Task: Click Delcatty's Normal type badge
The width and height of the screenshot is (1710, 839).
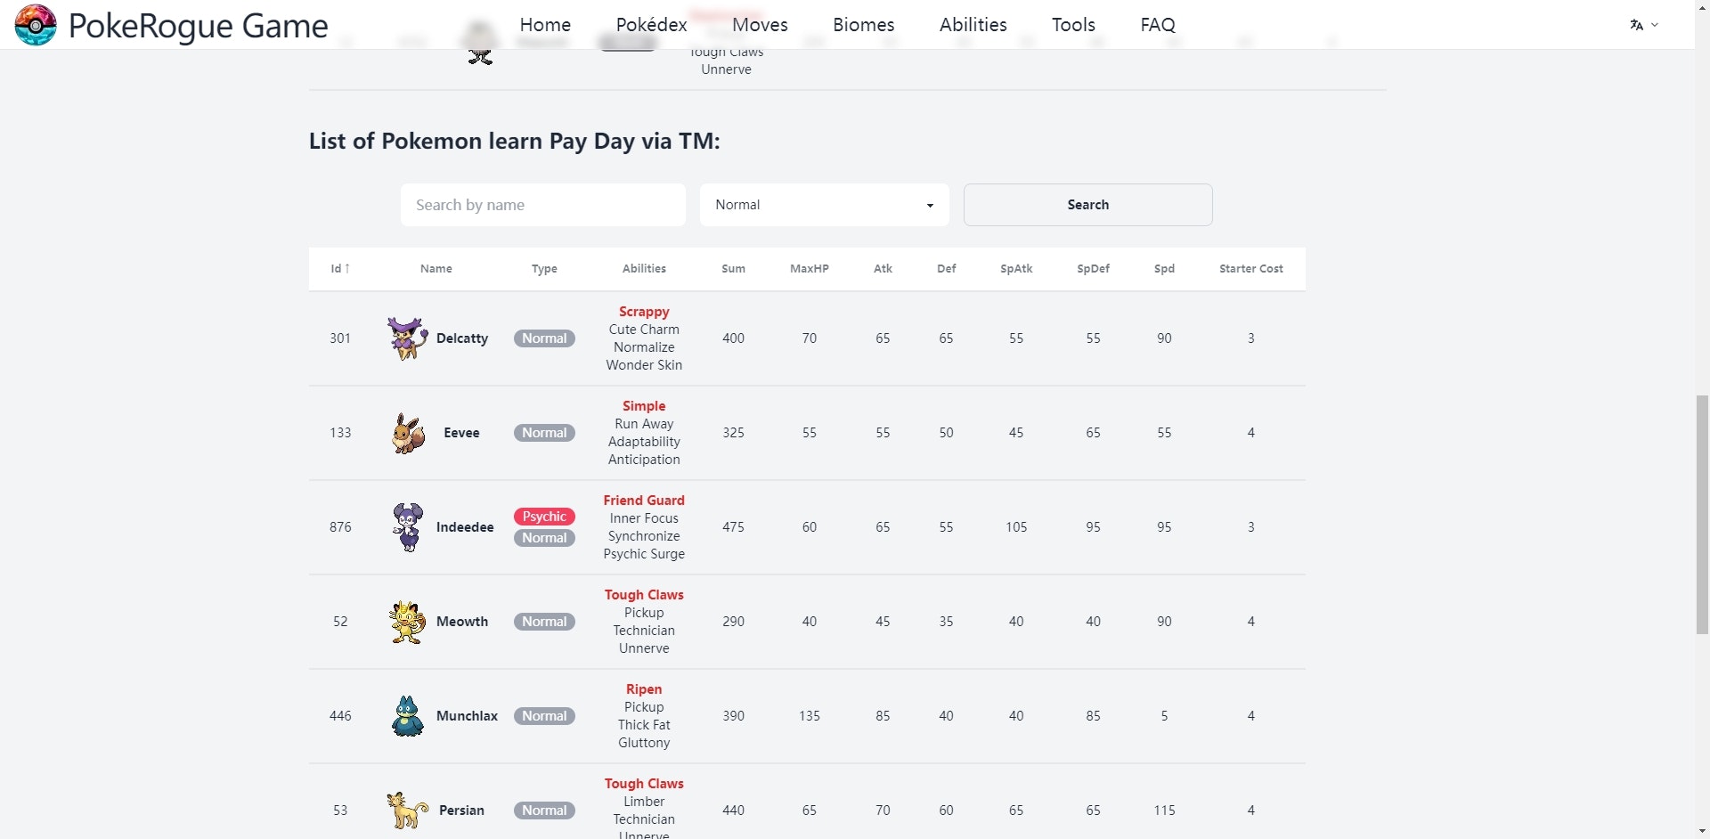Action: (x=544, y=338)
